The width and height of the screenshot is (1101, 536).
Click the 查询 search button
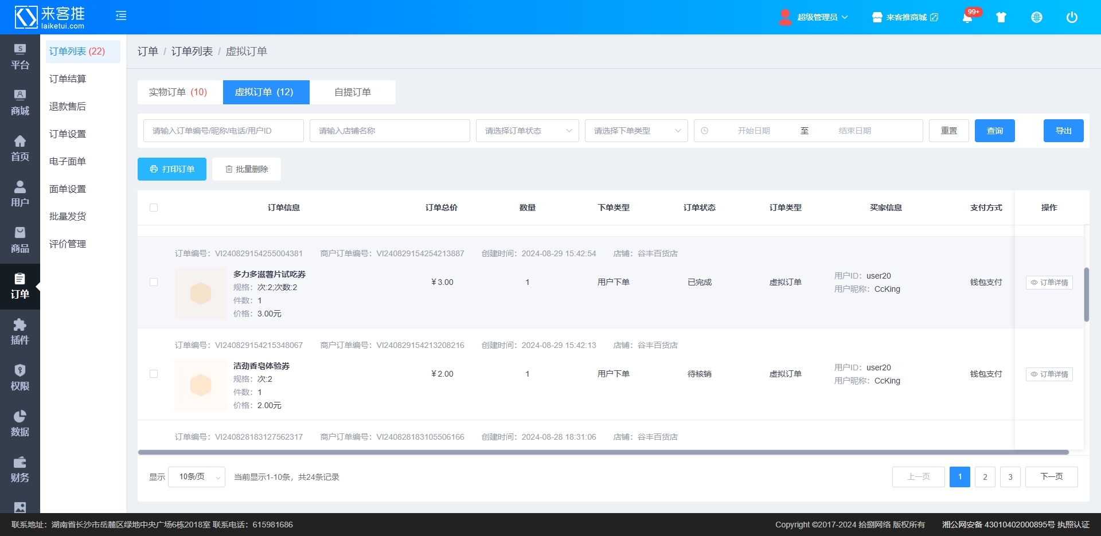[994, 131]
